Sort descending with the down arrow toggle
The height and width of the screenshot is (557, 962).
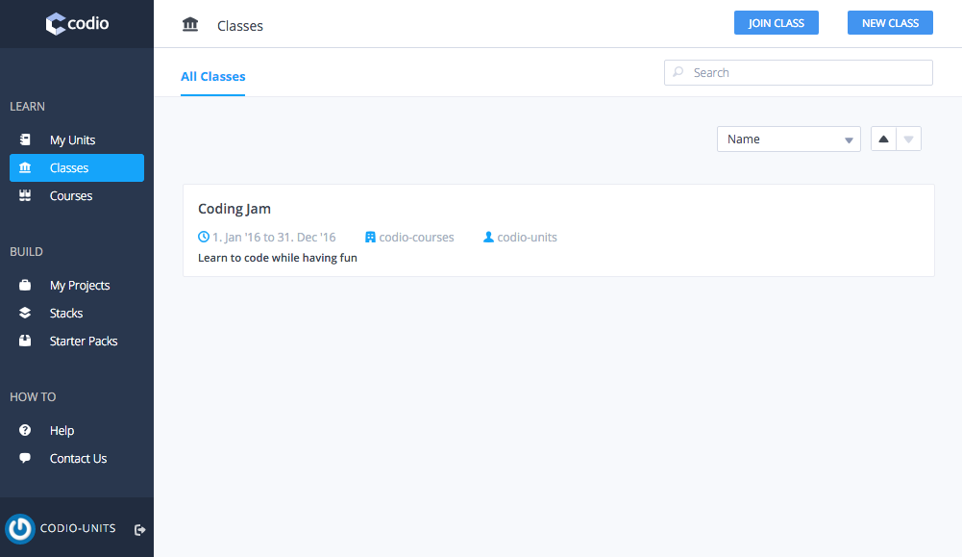[x=908, y=138]
